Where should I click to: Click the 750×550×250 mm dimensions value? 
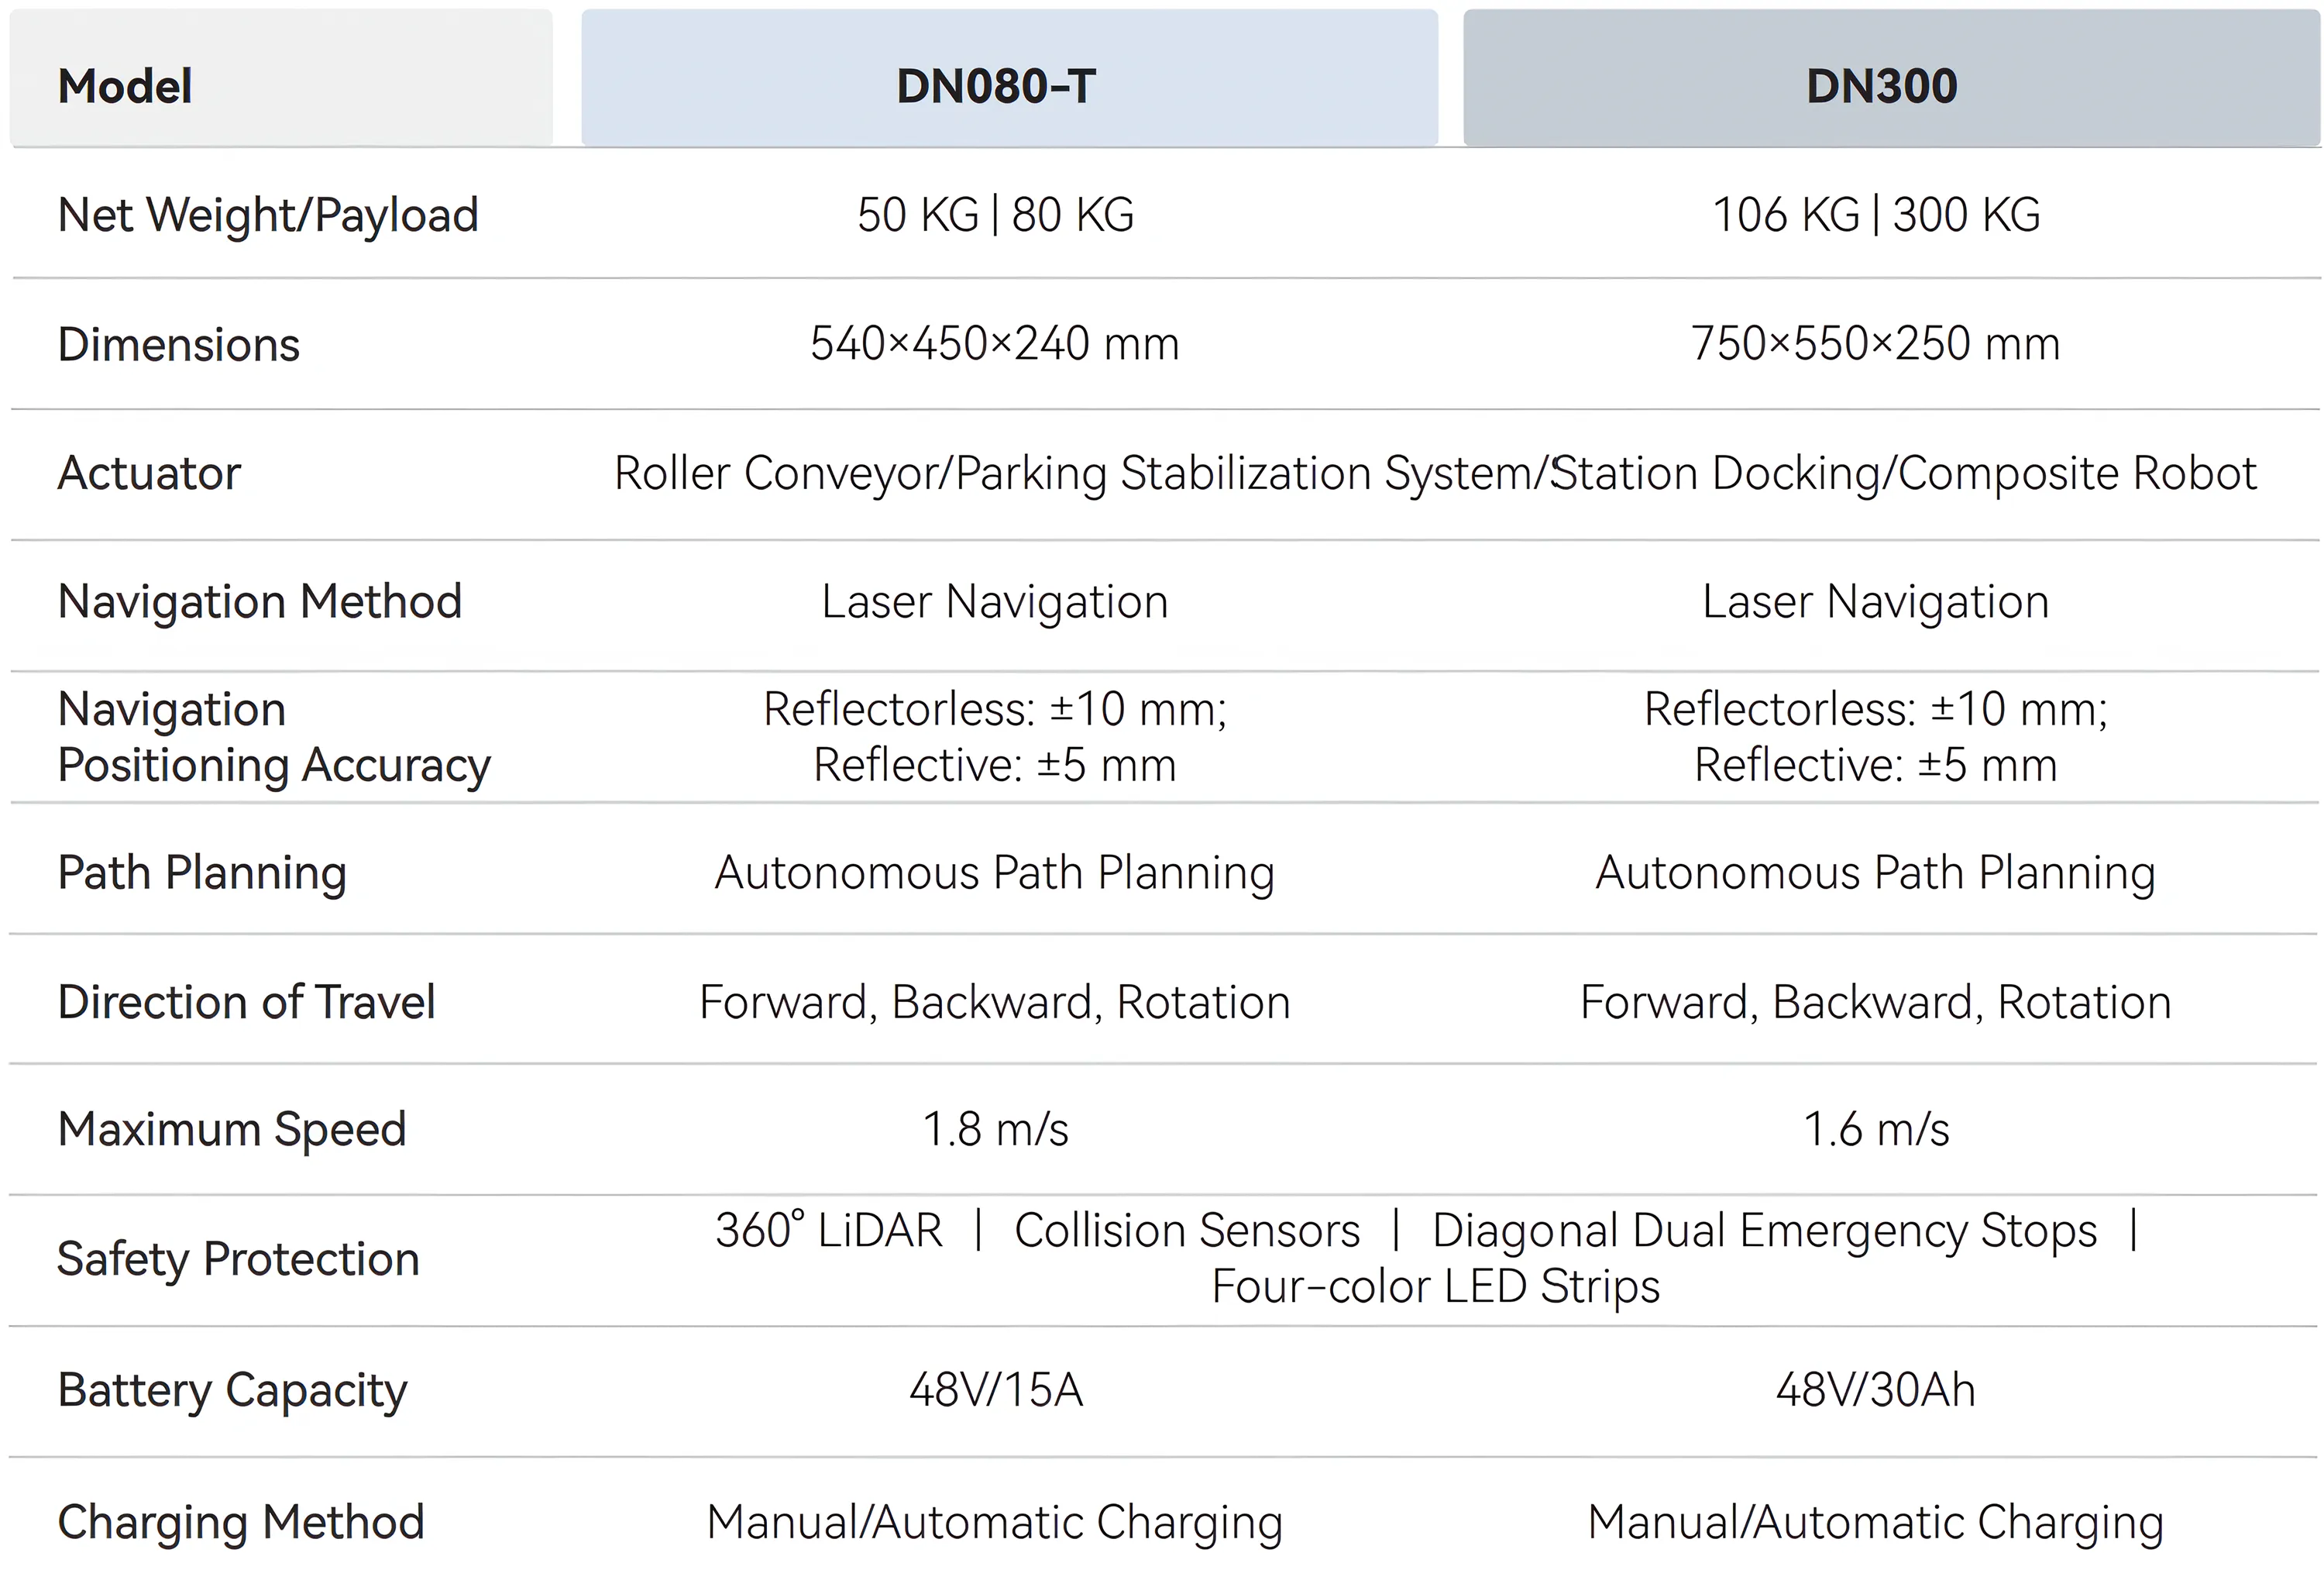[1876, 343]
